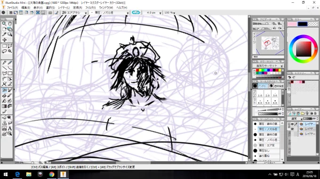This screenshot has width=320, height=179.
Task: Click the transparent checkered color swatch
Action: (313, 24)
